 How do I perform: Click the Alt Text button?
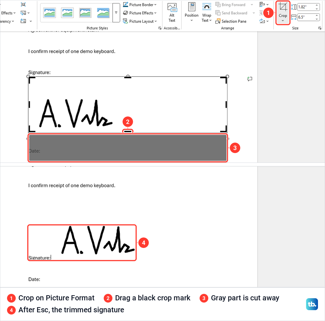172,13
